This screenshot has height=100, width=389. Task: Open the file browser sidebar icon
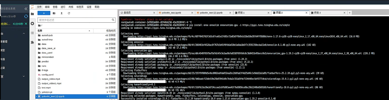coord(32,14)
